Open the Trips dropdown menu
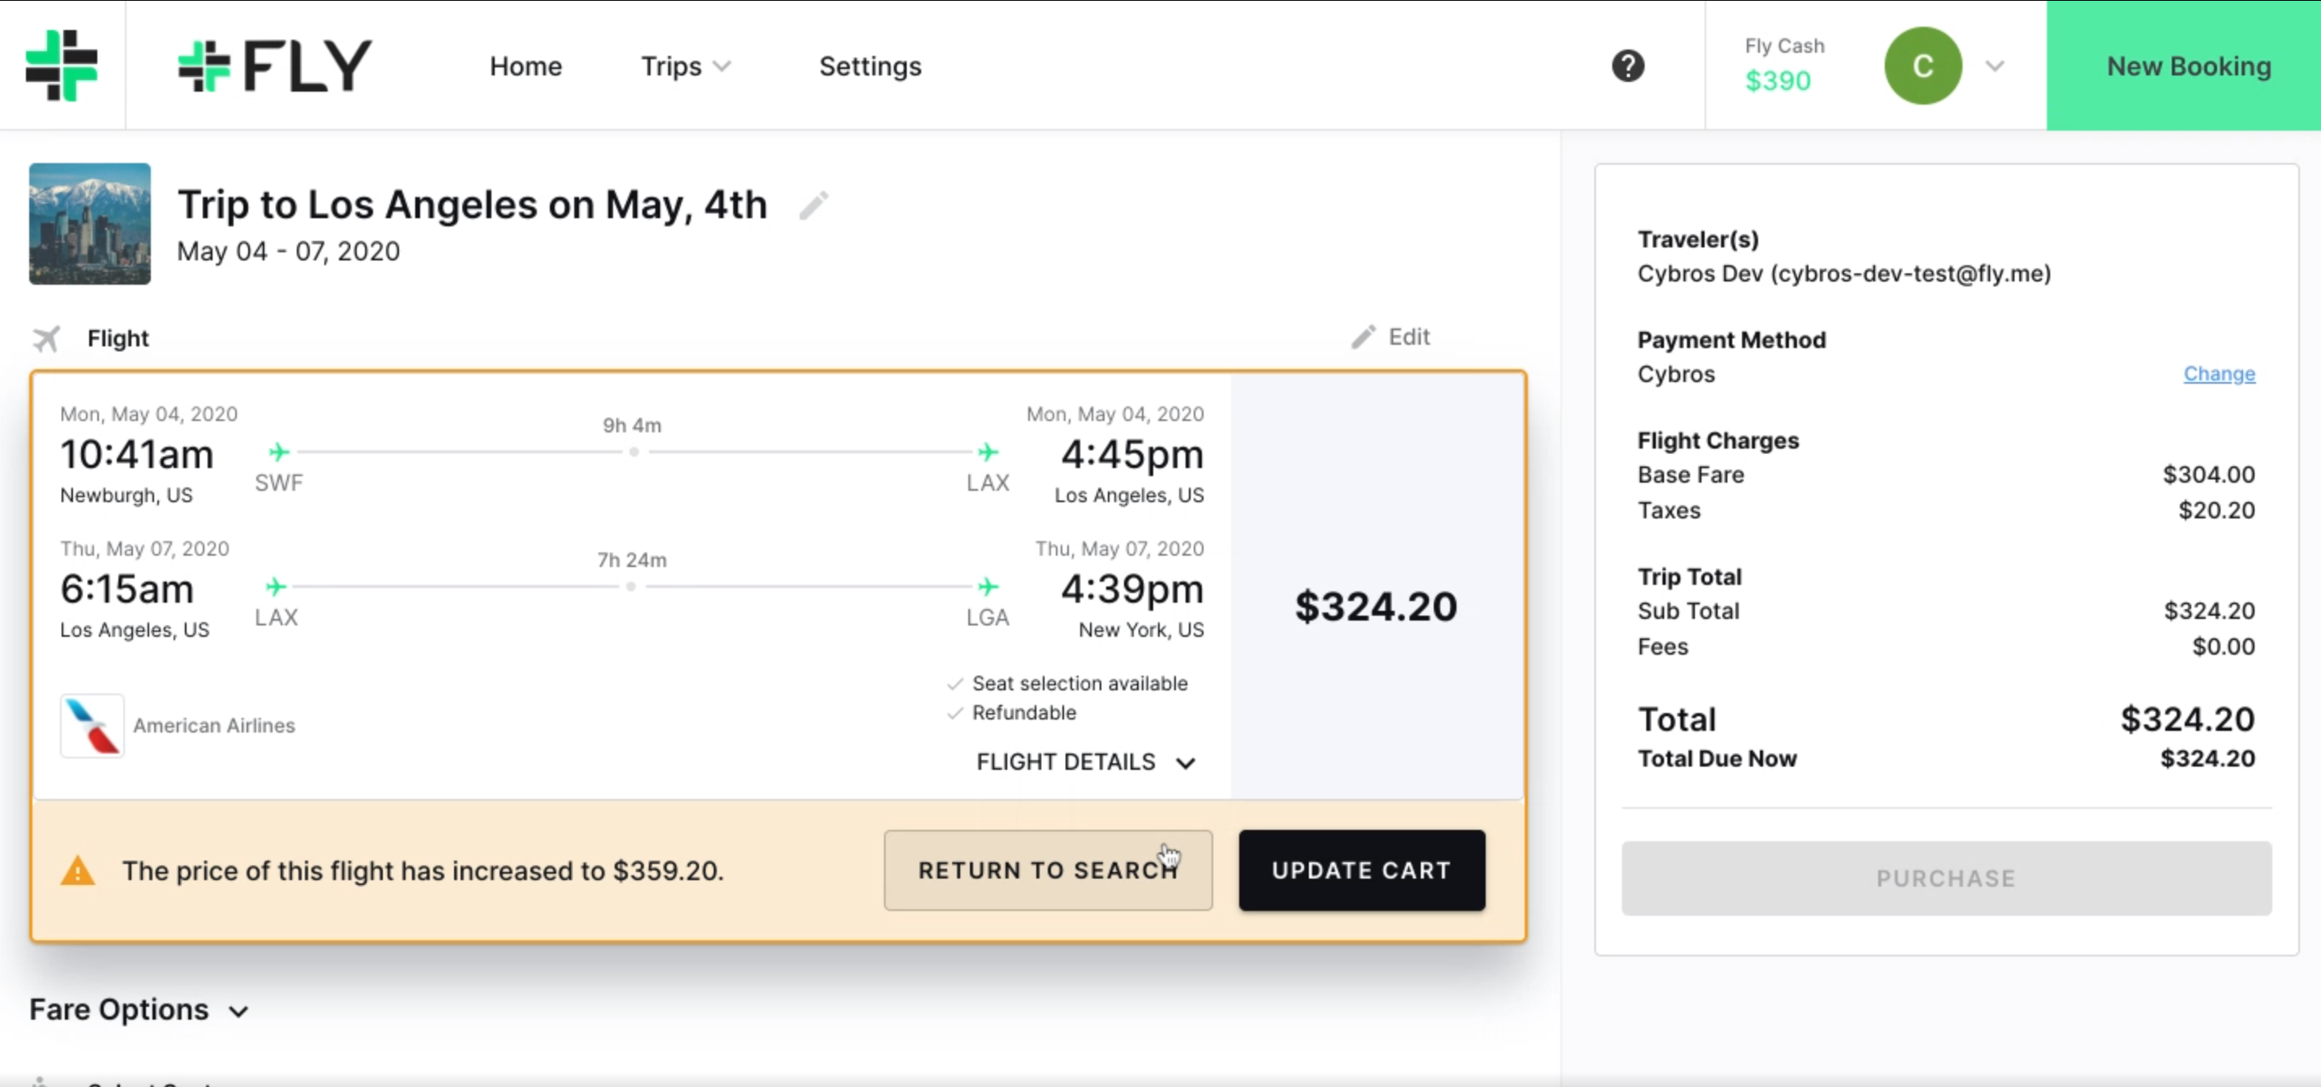 [x=684, y=66]
